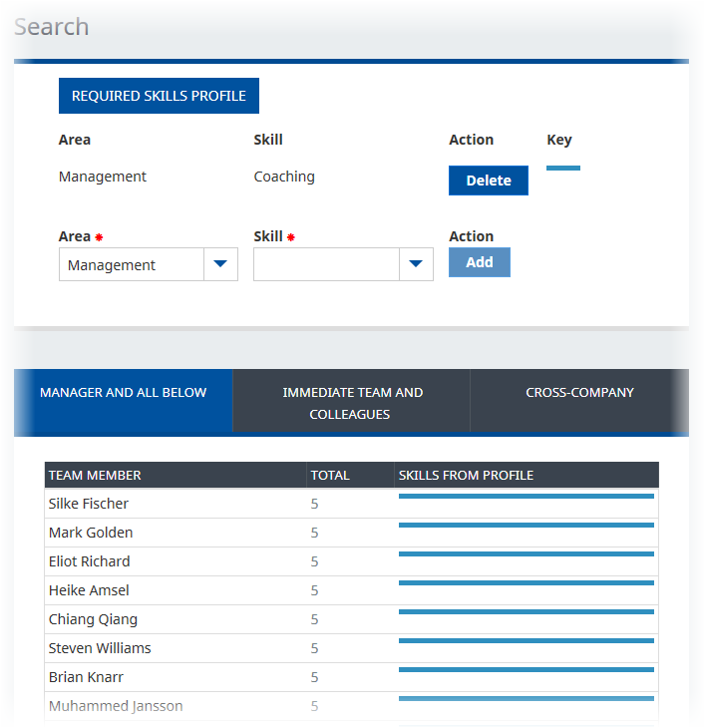
Task: Delete the Coaching skill row
Action: click(488, 181)
